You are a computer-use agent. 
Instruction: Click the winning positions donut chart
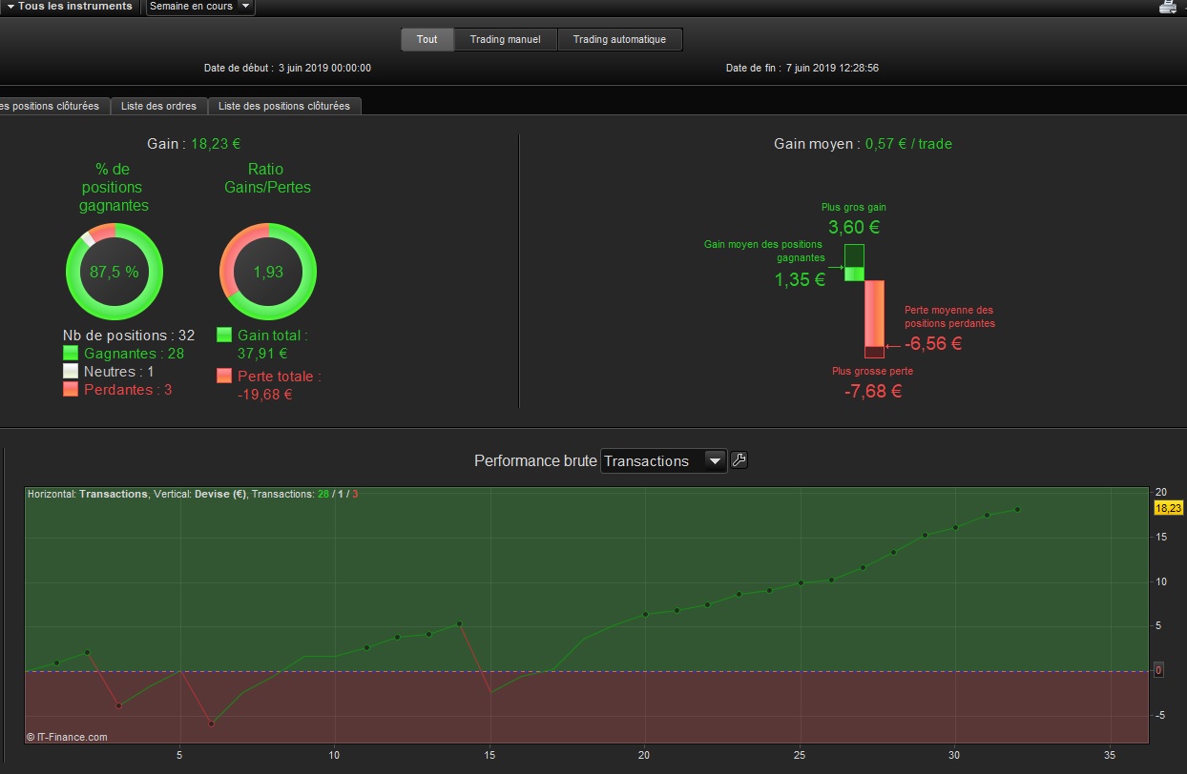tap(114, 272)
